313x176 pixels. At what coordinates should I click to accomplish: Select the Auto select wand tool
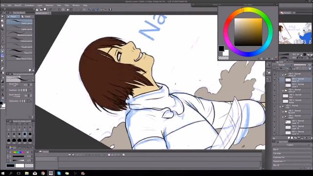2,42
